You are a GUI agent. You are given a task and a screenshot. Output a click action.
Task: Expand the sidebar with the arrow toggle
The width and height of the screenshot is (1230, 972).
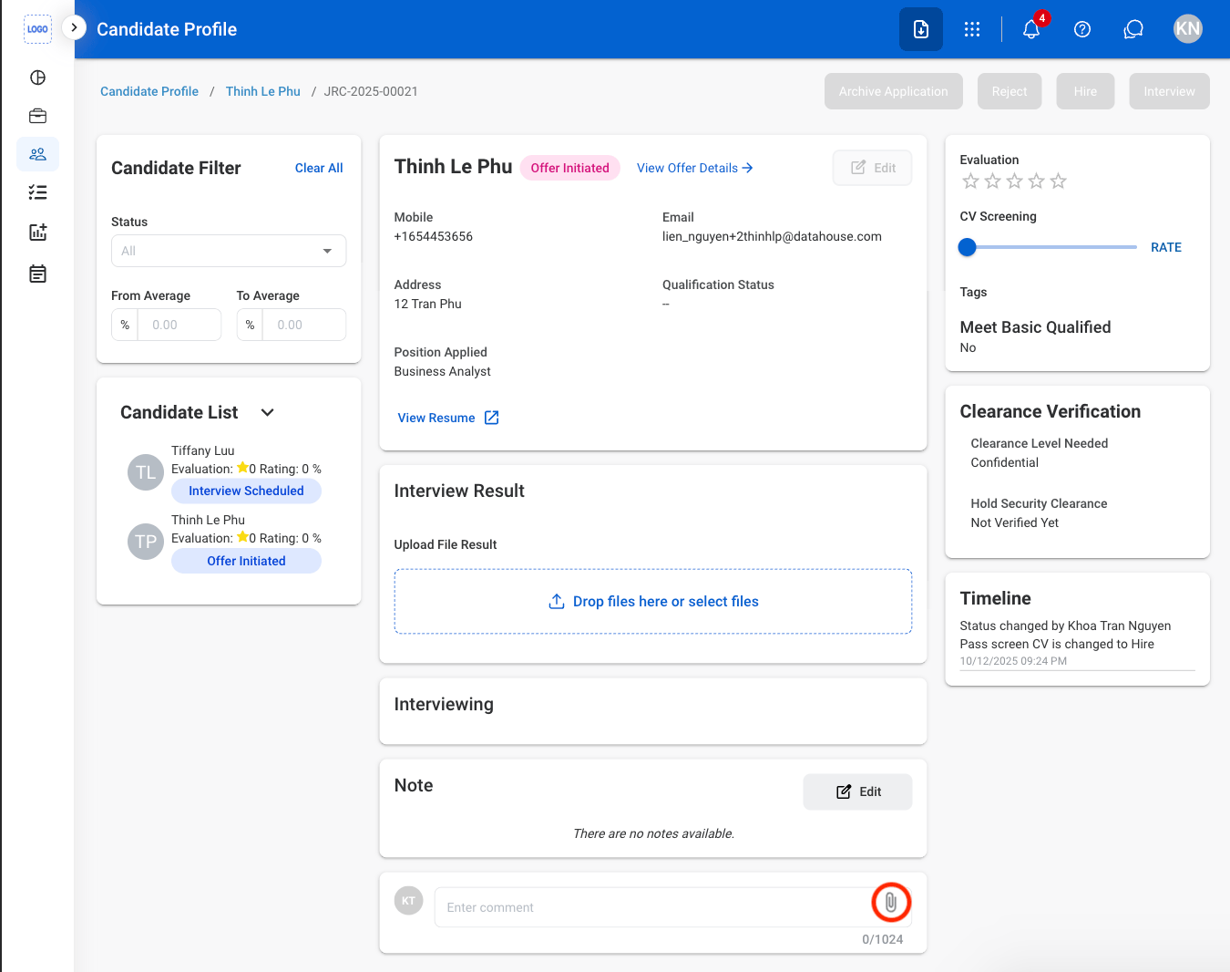(x=74, y=27)
